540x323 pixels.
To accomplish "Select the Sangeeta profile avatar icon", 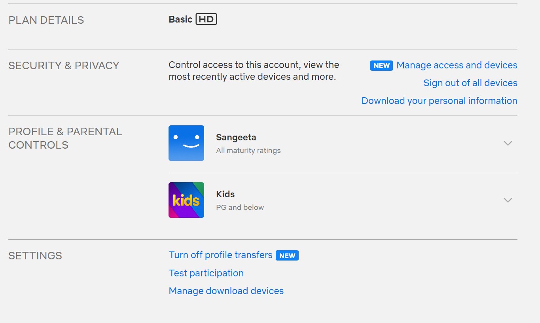I will [x=186, y=143].
